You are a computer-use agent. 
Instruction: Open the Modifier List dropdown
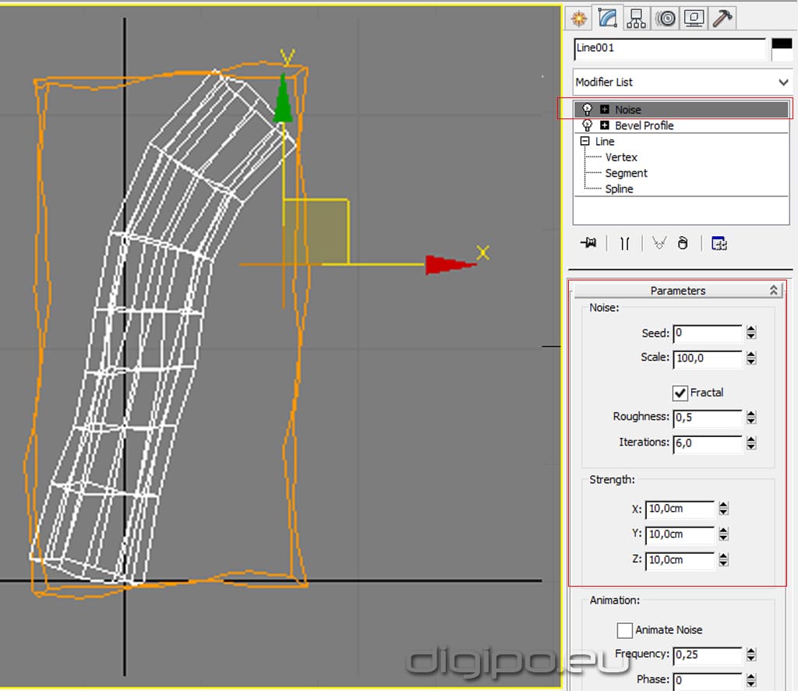[783, 82]
